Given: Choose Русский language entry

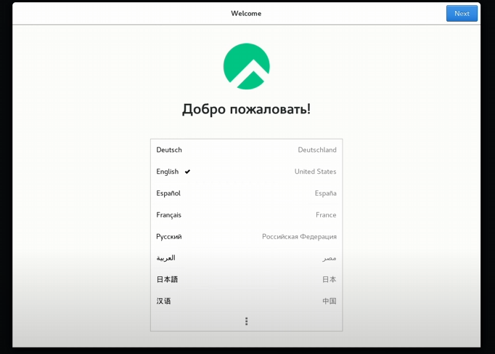Looking at the screenshot, I should 246,236.
